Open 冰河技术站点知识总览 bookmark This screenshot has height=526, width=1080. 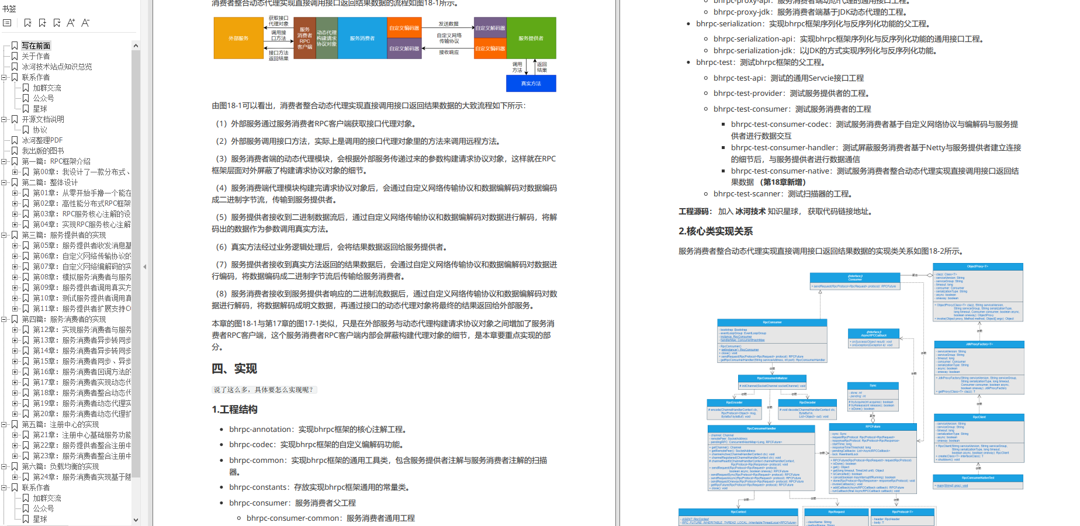click(57, 67)
